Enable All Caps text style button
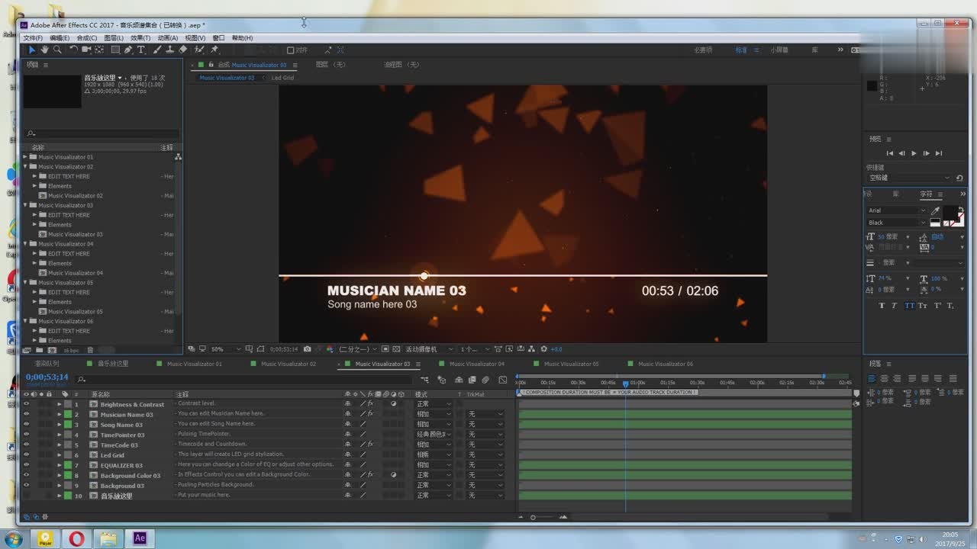The width and height of the screenshot is (977, 549). 910,306
